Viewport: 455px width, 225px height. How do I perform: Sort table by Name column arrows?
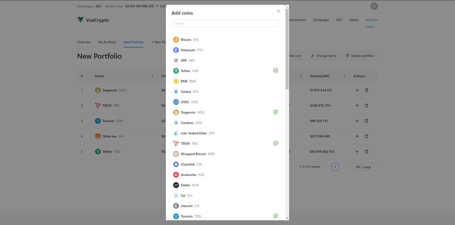tap(152, 76)
